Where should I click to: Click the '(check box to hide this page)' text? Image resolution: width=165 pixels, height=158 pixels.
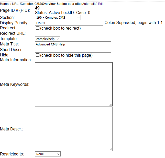click(x=66, y=55)
